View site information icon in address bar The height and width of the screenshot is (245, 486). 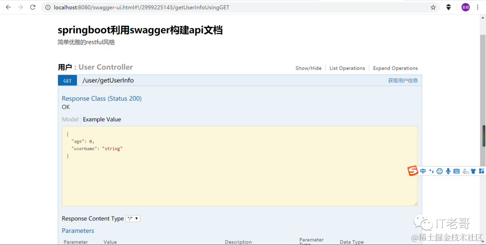(x=48, y=8)
